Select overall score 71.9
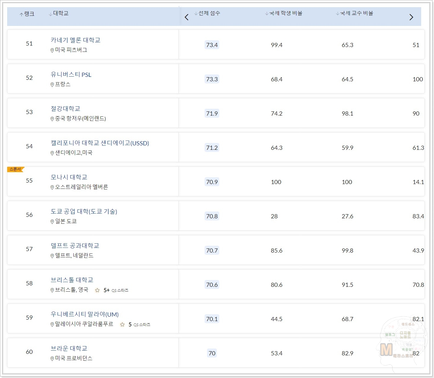 [x=212, y=113]
